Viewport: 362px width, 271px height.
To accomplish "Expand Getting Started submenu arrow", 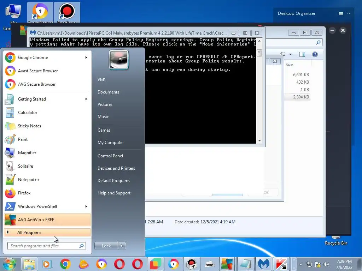I will [x=86, y=99].
